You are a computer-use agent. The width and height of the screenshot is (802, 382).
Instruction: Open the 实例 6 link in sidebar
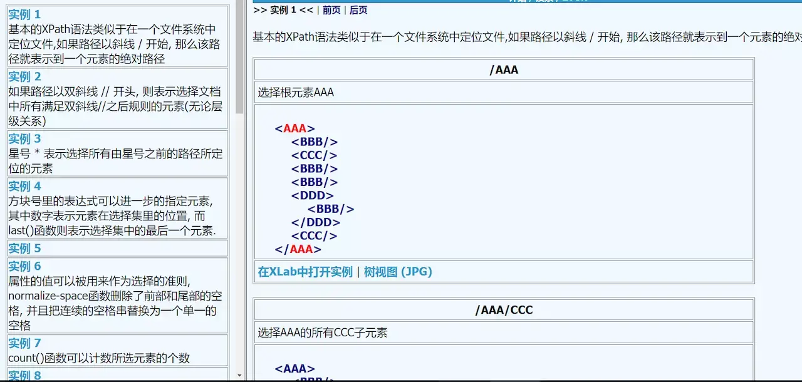[24, 266]
